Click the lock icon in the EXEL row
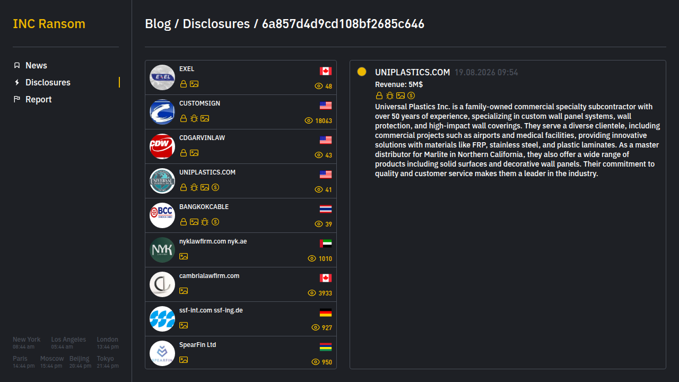The image size is (679, 382). pyautogui.click(x=184, y=84)
